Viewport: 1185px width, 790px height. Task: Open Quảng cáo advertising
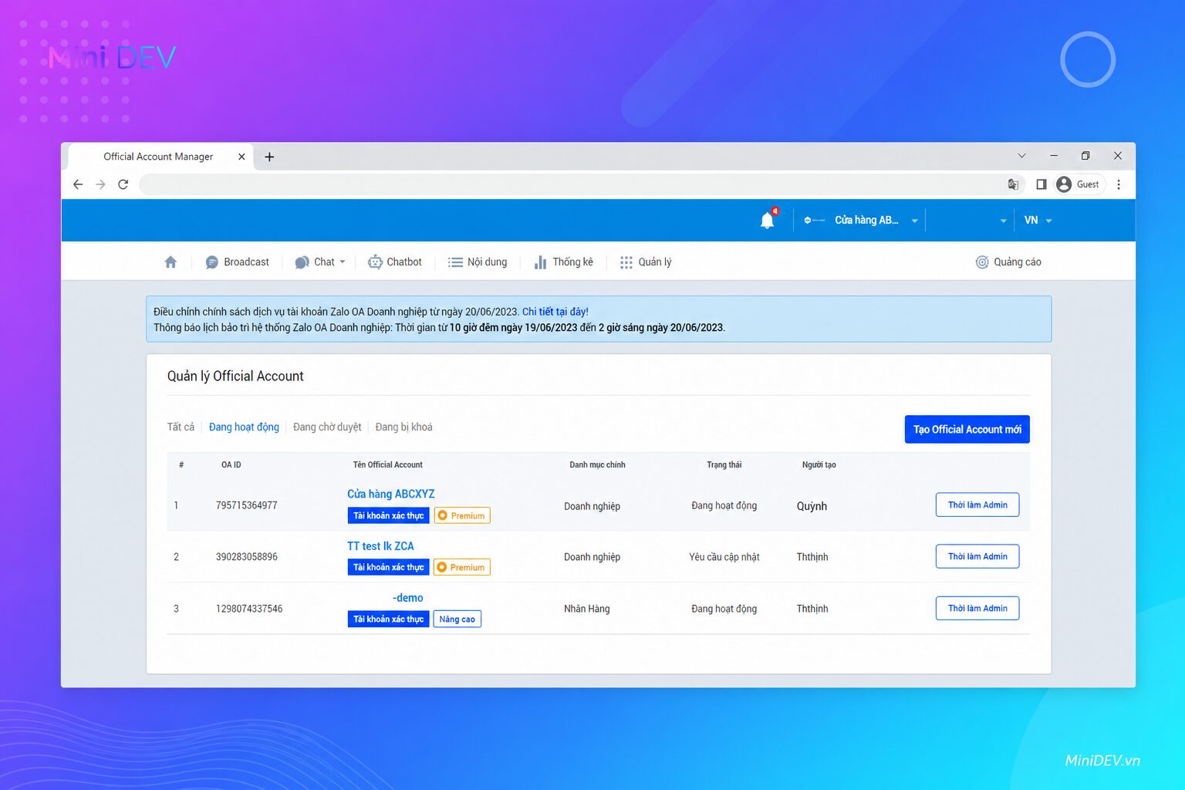[1008, 262]
